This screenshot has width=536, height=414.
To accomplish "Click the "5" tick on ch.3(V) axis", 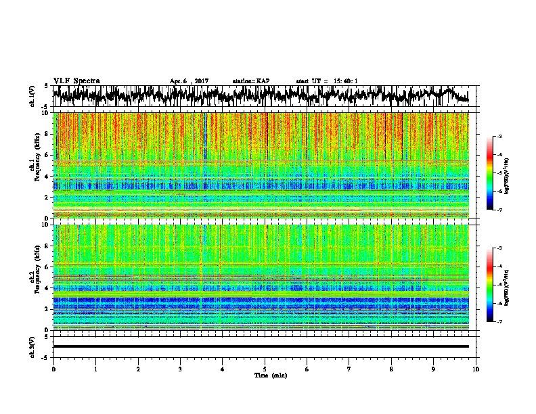I will [x=47, y=337].
